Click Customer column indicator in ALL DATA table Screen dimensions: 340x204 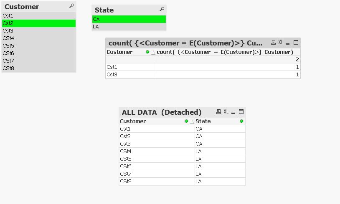(186, 121)
